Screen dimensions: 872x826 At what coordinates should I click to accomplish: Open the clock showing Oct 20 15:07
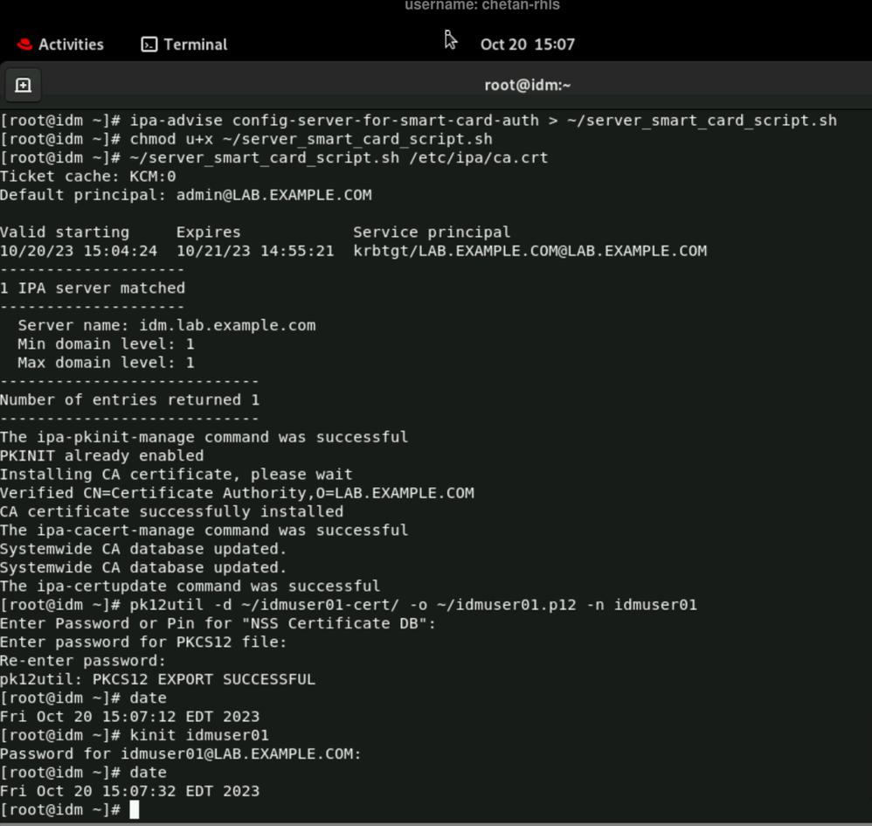pos(527,45)
